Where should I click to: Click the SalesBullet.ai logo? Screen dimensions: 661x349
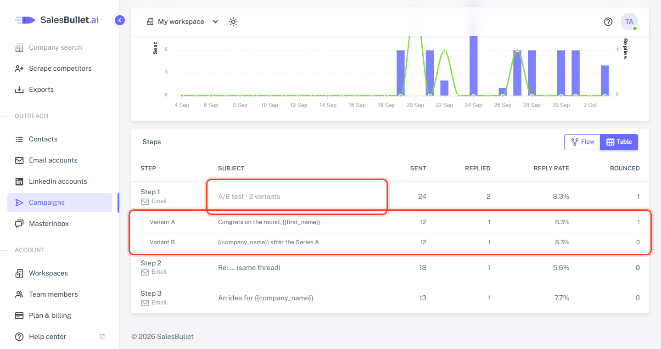pos(56,20)
